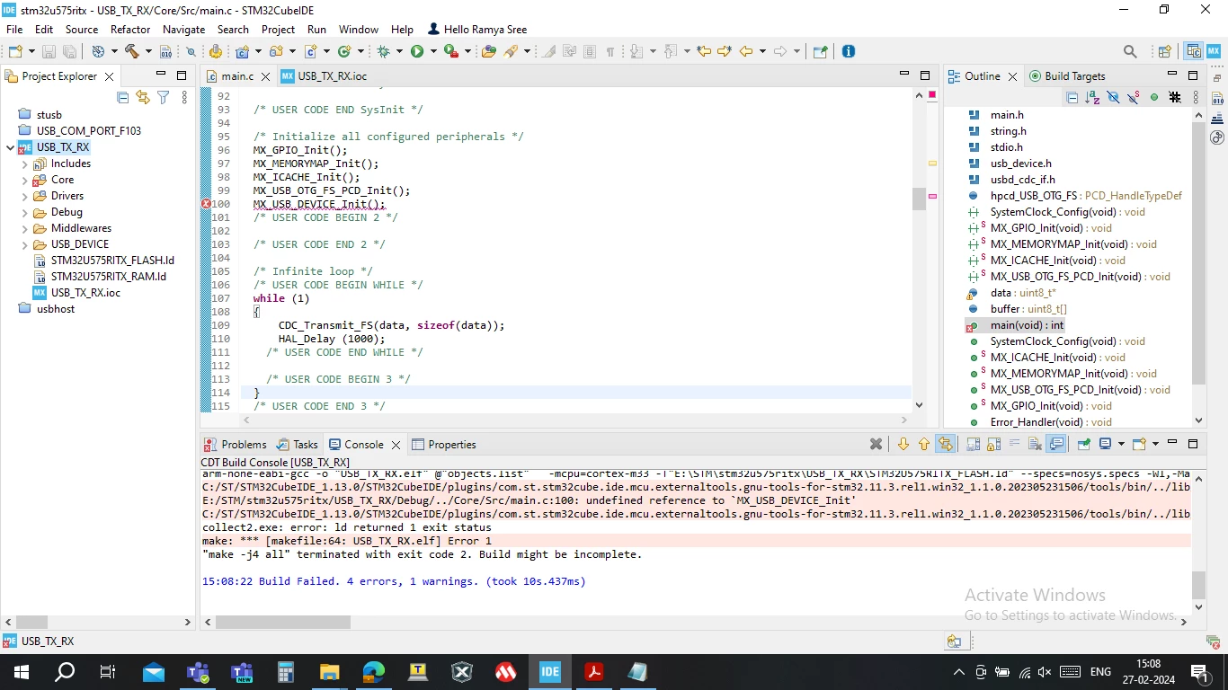Click the Windows Start button
1228x690 pixels.
(x=22, y=672)
